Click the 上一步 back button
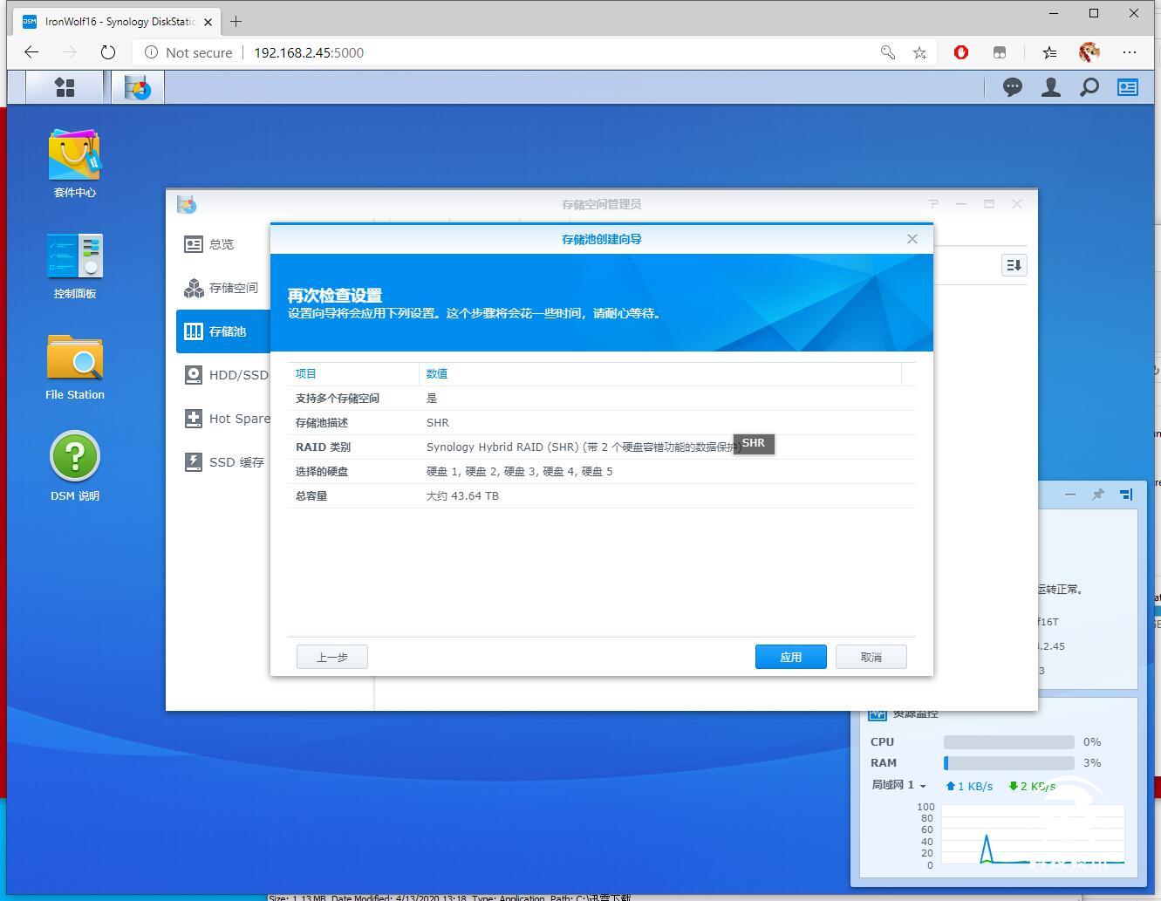This screenshot has height=901, width=1161. point(331,657)
